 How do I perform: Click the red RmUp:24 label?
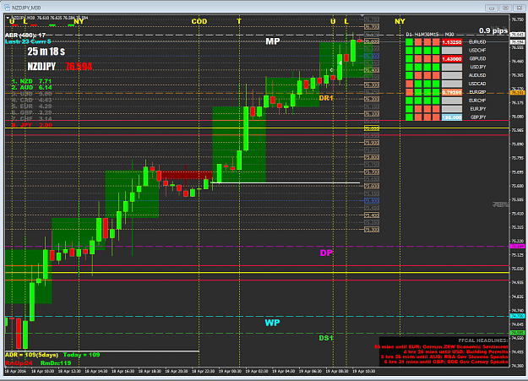coord(19,363)
